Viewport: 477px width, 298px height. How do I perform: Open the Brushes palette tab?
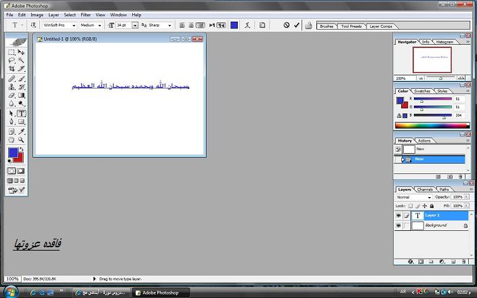click(327, 26)
